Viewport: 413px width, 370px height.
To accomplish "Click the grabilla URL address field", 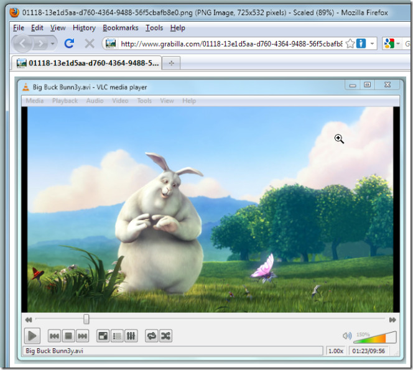I will point(231,44).
